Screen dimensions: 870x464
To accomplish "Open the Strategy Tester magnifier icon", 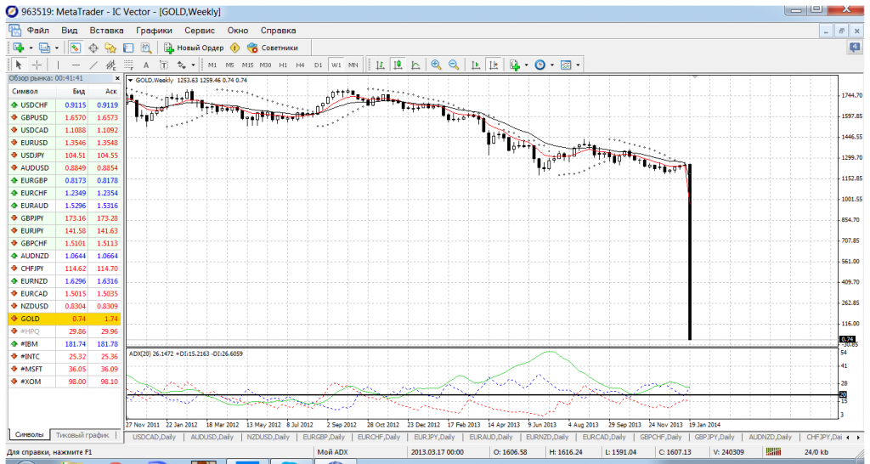I will coord(146,48).
